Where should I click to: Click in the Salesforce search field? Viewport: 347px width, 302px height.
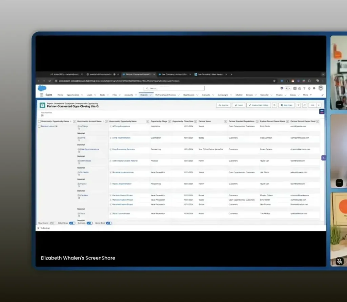[174, 88]
